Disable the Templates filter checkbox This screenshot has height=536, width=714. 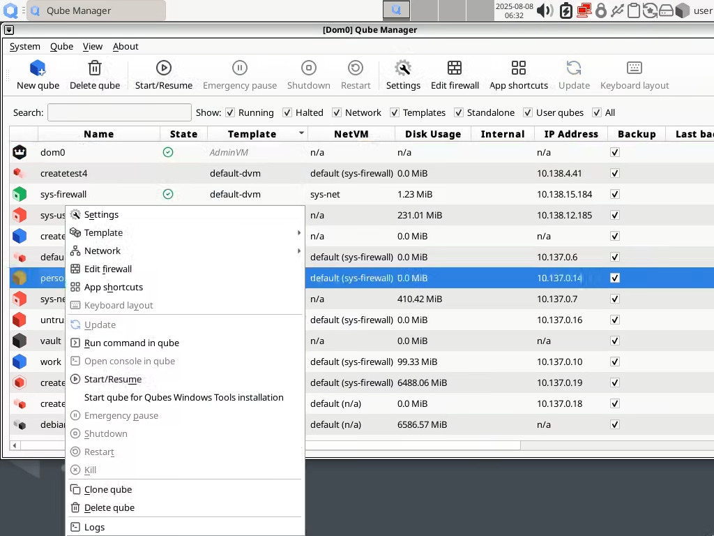point(395,112)
